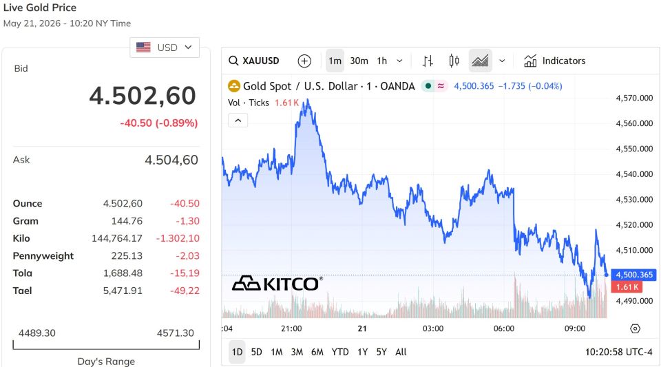Open the USD currency dropdown
The height and width of the screenshot is (367, 661).
click(165, 48)
